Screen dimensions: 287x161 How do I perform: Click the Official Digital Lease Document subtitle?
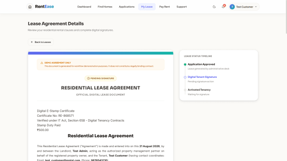pos(100,95)
